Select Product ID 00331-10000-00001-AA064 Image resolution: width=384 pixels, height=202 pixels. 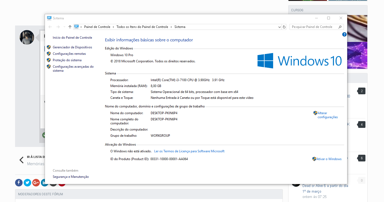(x=169, y=159)
